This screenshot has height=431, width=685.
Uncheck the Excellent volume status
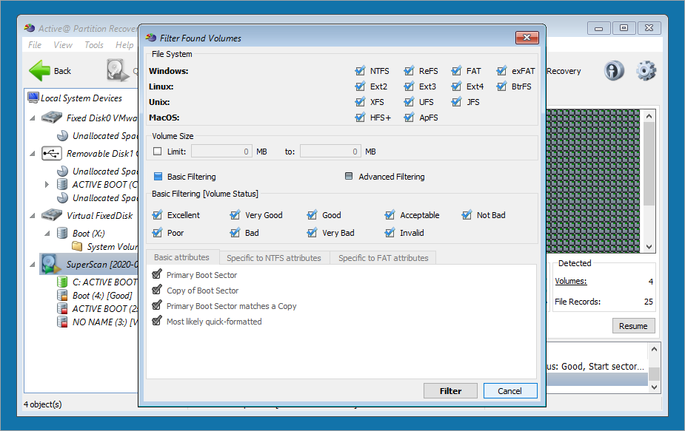coord(157,215)
